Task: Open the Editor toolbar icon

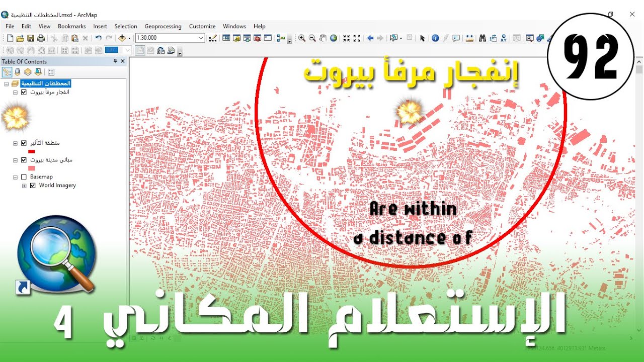Action: click(212, 38)
